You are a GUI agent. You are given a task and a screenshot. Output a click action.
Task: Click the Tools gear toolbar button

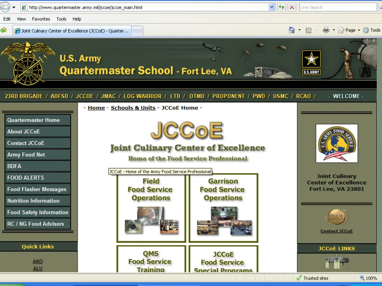[x=372, y=30]
